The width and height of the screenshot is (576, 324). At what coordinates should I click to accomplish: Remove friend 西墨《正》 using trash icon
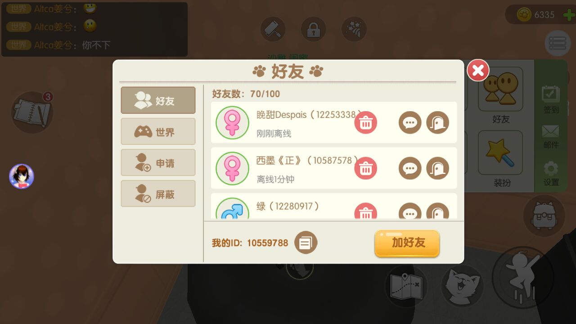pyautogui.click(x=365, y=168)
